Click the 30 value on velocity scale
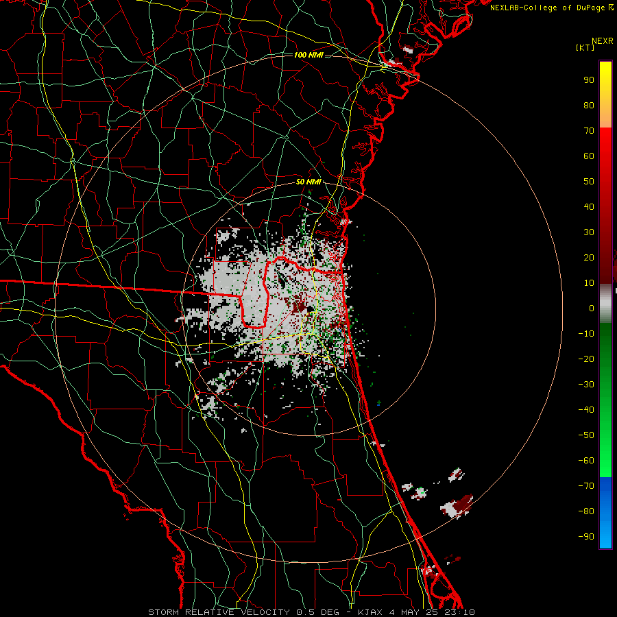This screenshot has height=617, width=617. coord(589,232)
